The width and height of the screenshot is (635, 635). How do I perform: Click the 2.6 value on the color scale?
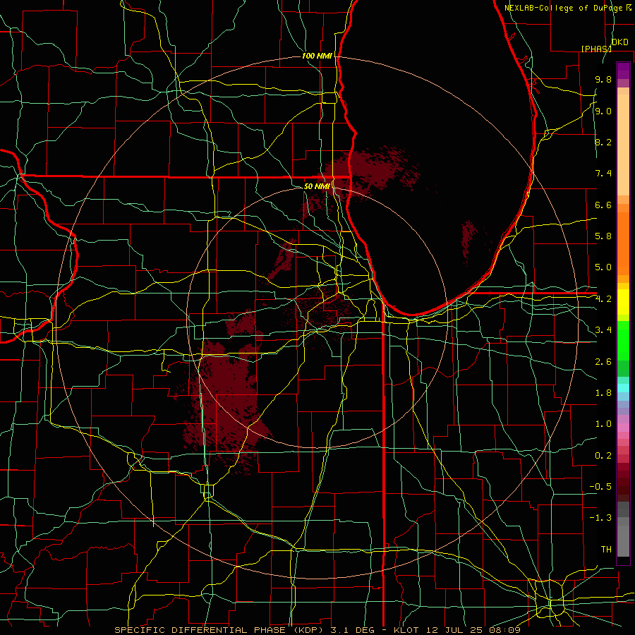click(603, 362)
